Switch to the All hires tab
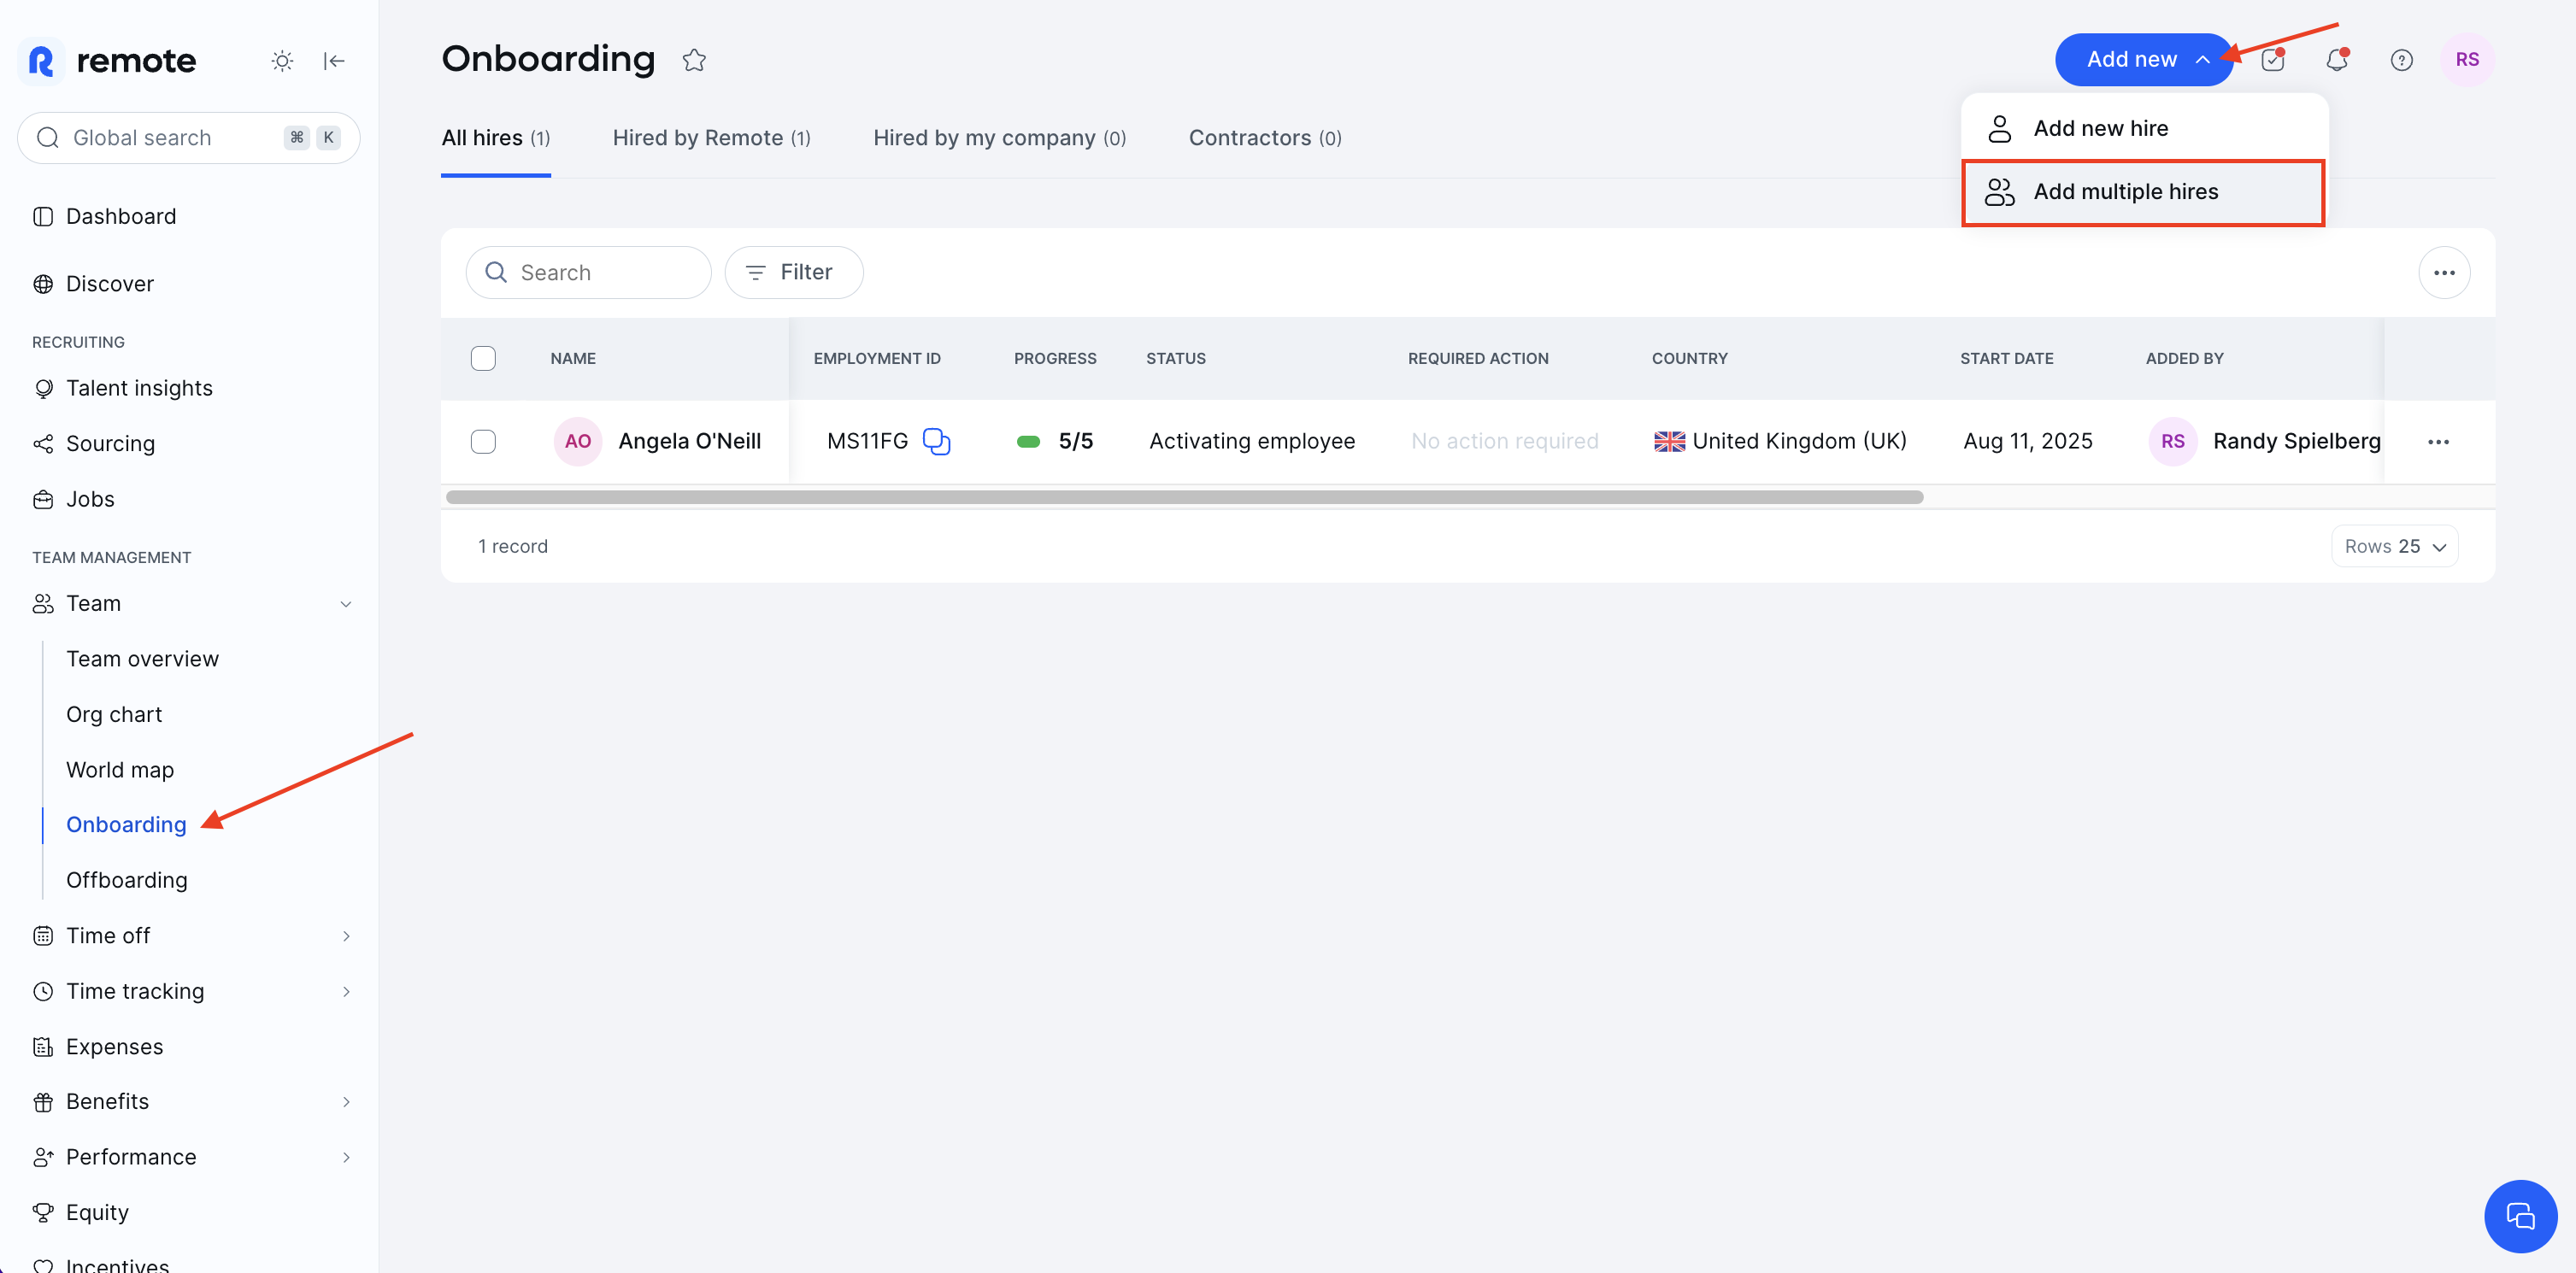The width and height of the screenshot is (2576, 1273). point(496,138)
